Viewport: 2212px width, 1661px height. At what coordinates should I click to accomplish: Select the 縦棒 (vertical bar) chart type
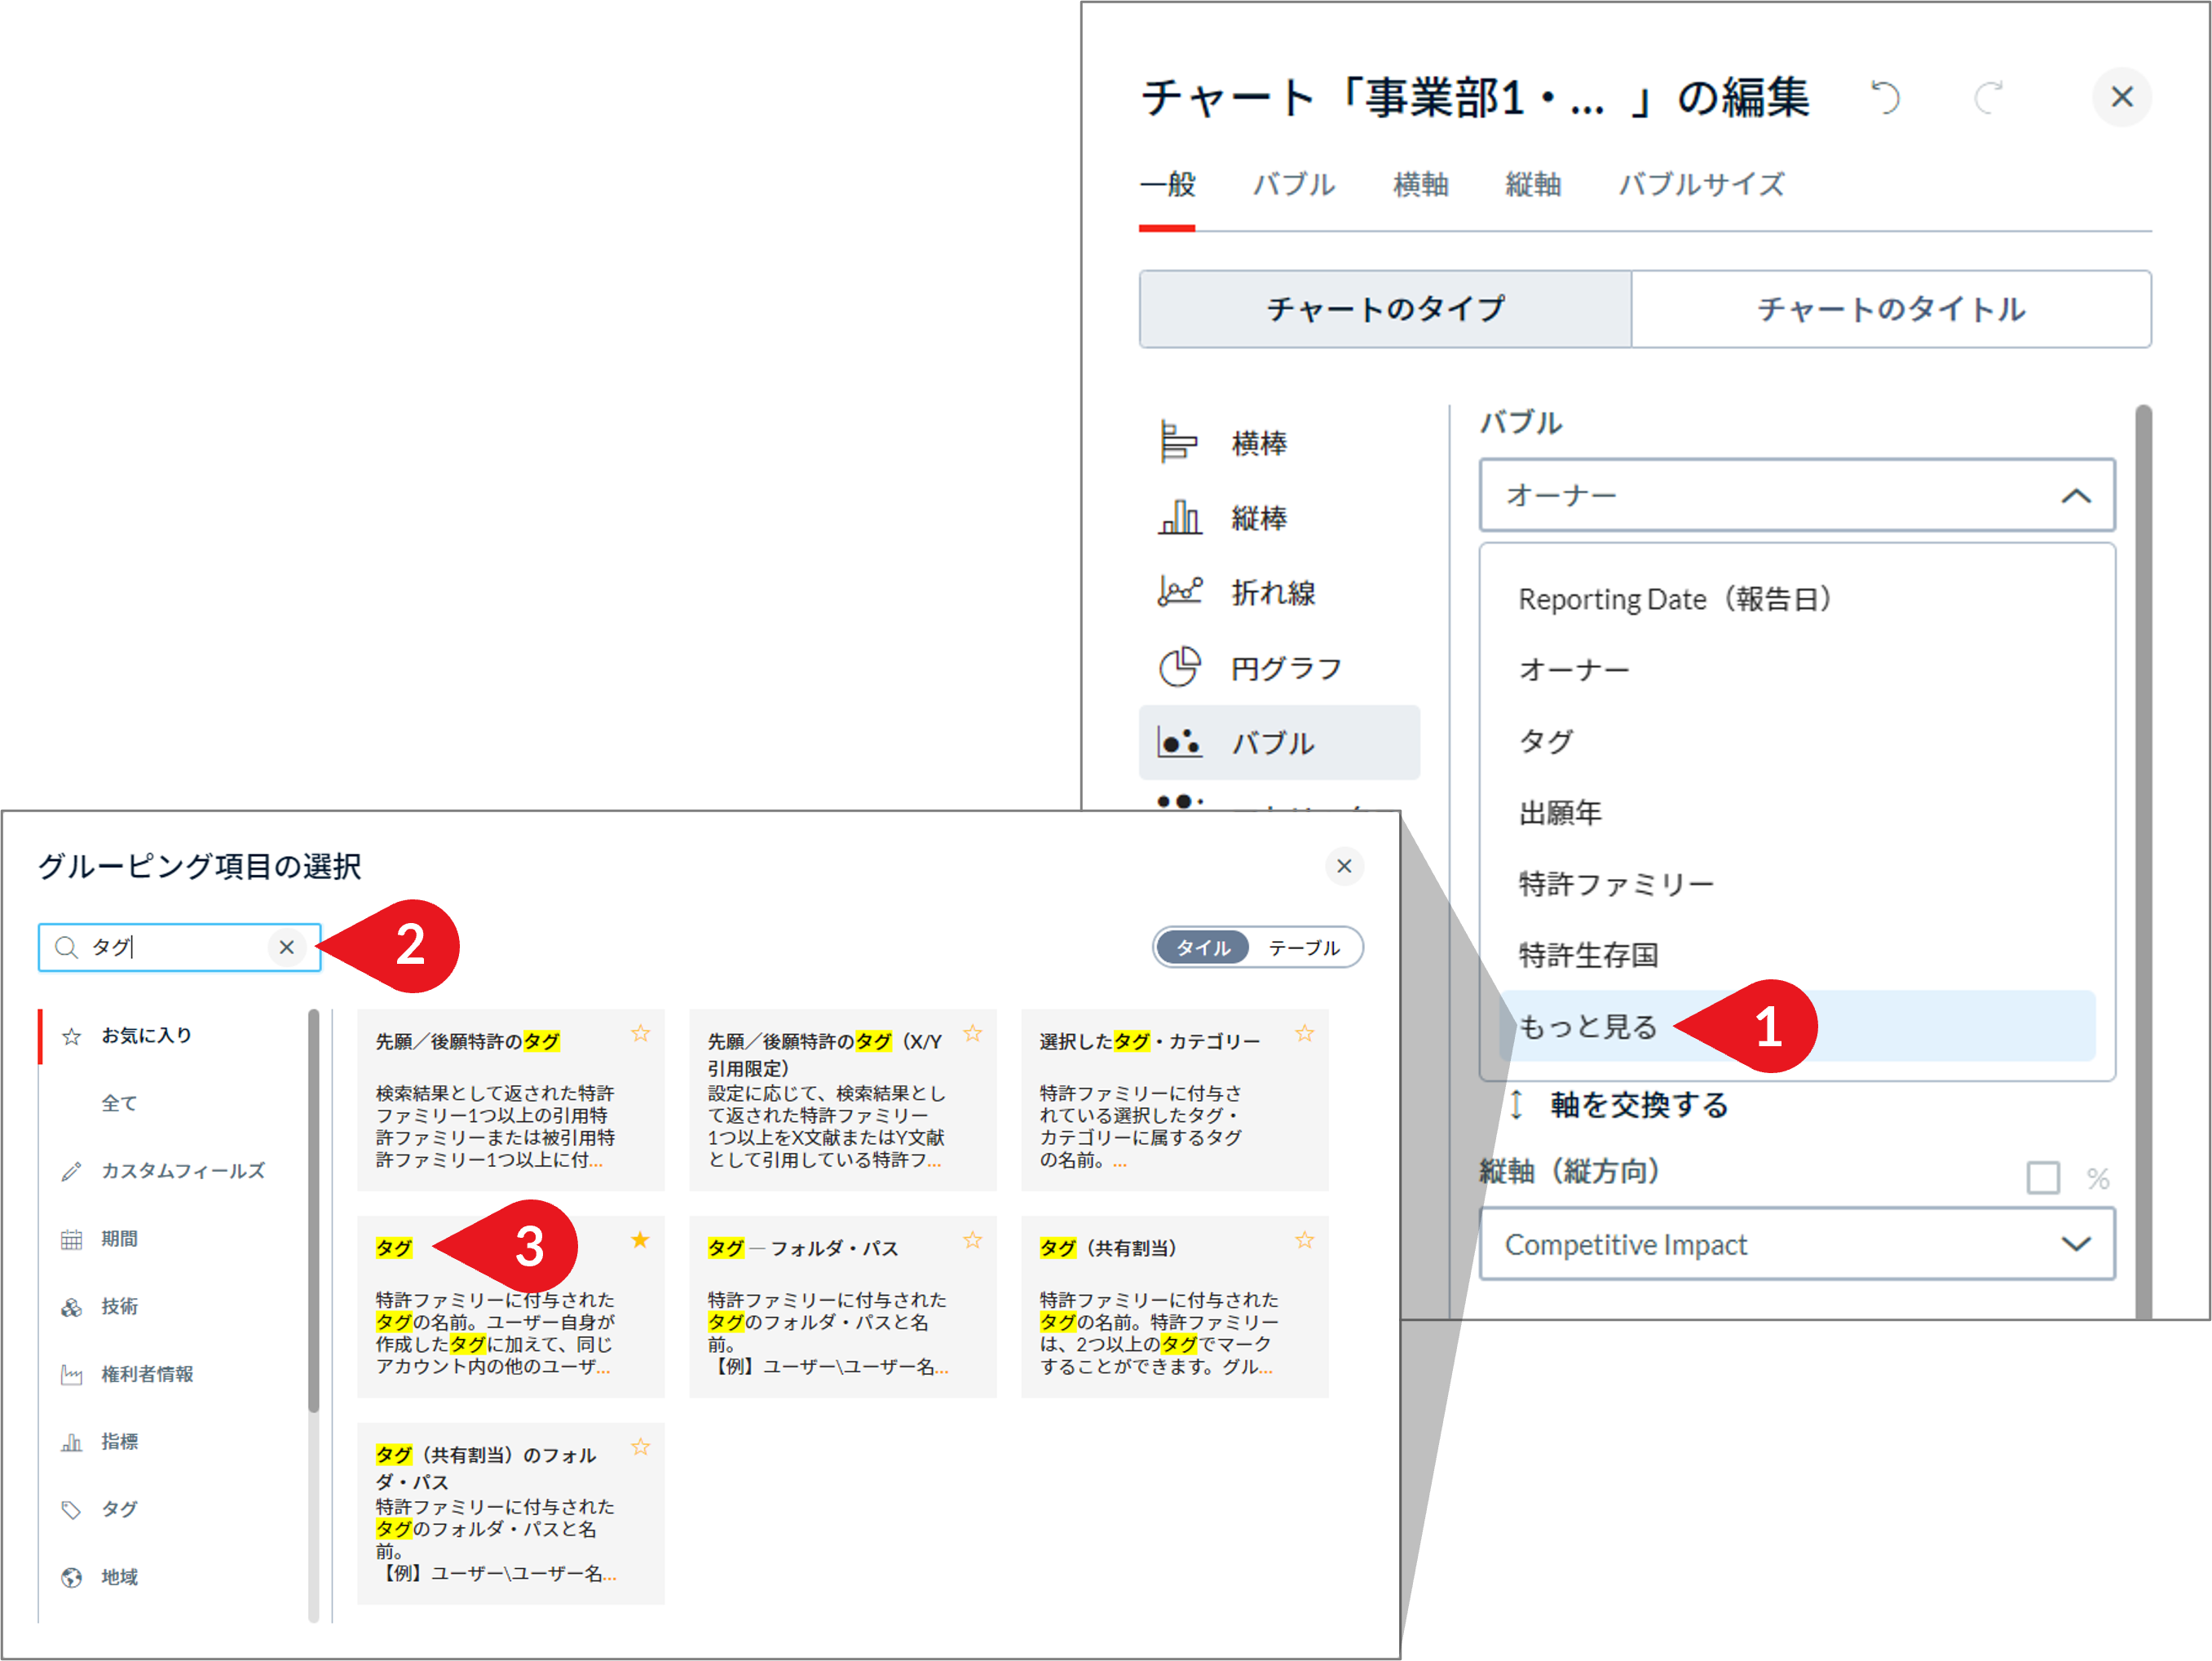click(x=1260, y=519)
